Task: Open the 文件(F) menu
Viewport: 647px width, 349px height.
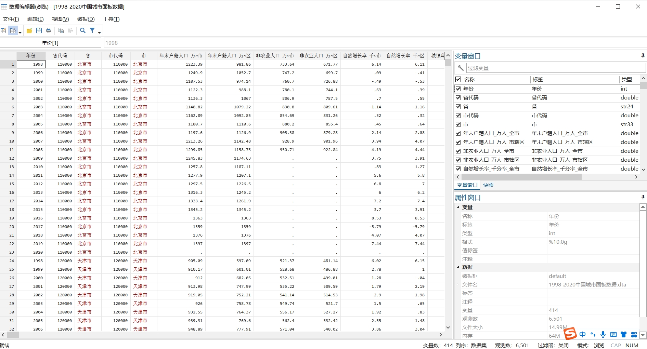Action: (11, 19)
